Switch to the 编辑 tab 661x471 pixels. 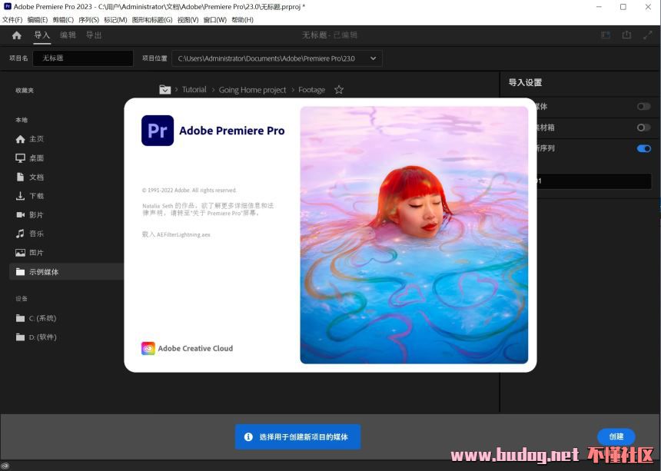[x=68, y=35]
